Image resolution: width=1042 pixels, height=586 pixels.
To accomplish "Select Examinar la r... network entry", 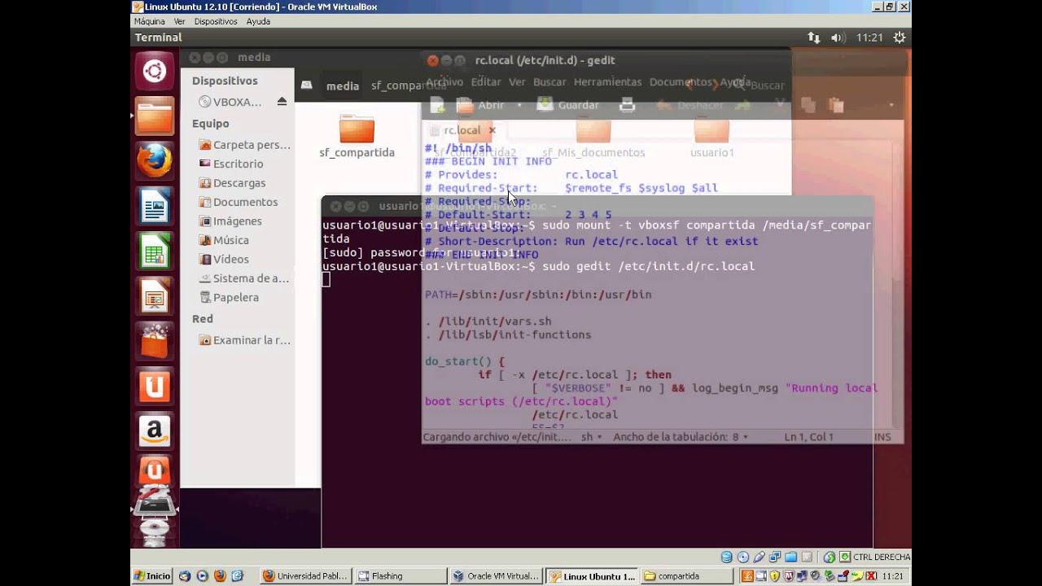I will (x=244, y=340).
